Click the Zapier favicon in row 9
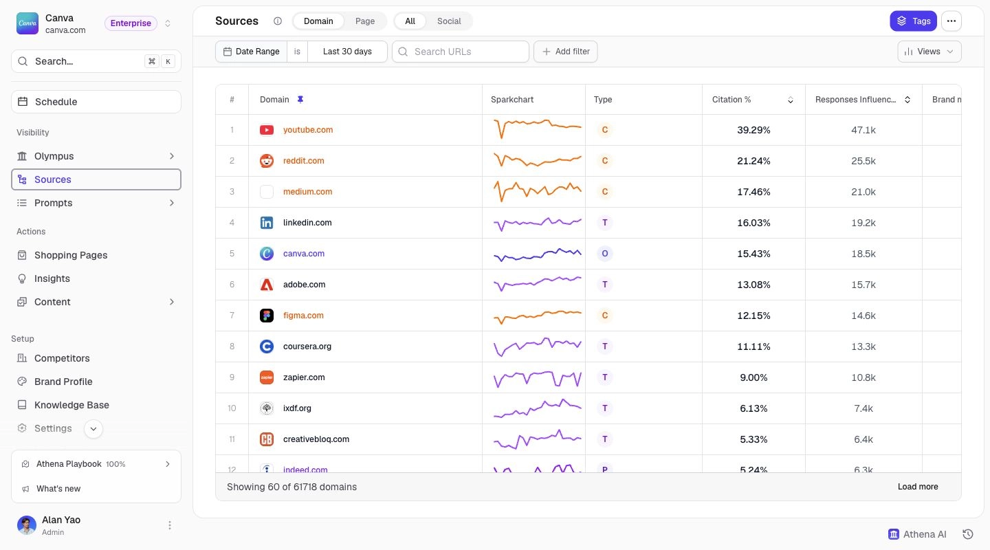Viewport: 990px width, 550px height. tap(267, 377)
